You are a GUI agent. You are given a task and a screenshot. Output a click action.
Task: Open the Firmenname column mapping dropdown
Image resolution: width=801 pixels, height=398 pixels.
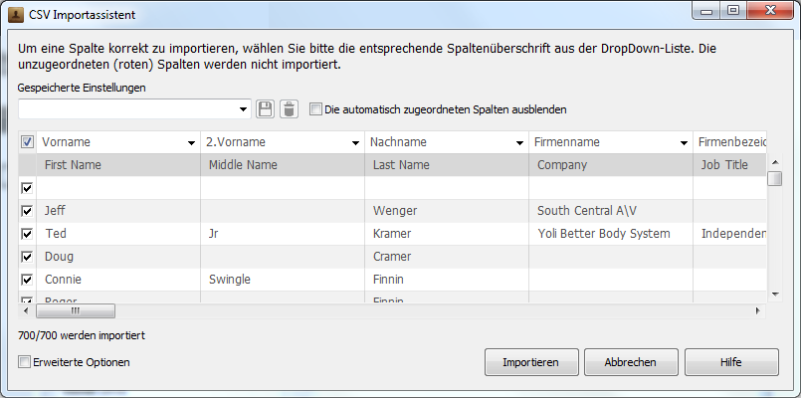pos(684,143)
